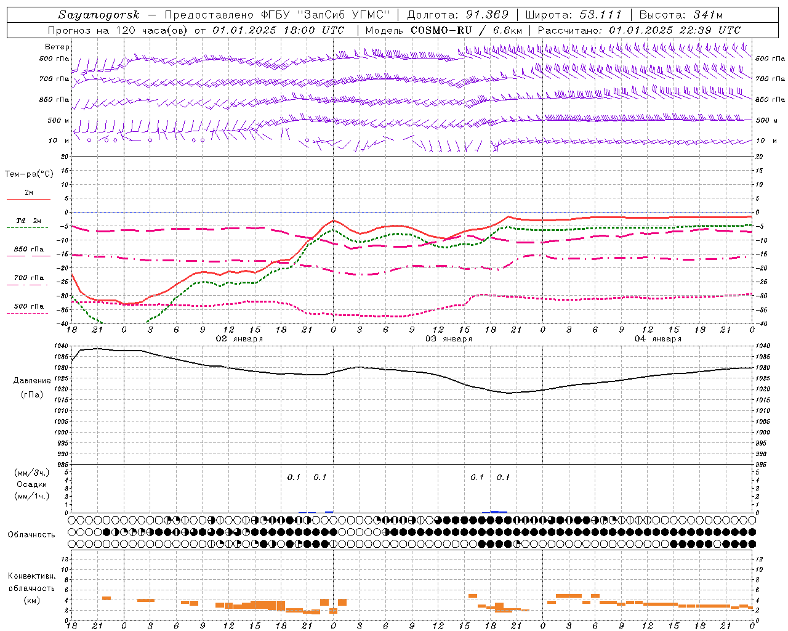
Task: Click the 'Давление' pressure panel label
Action: click(x=32, y=381)
